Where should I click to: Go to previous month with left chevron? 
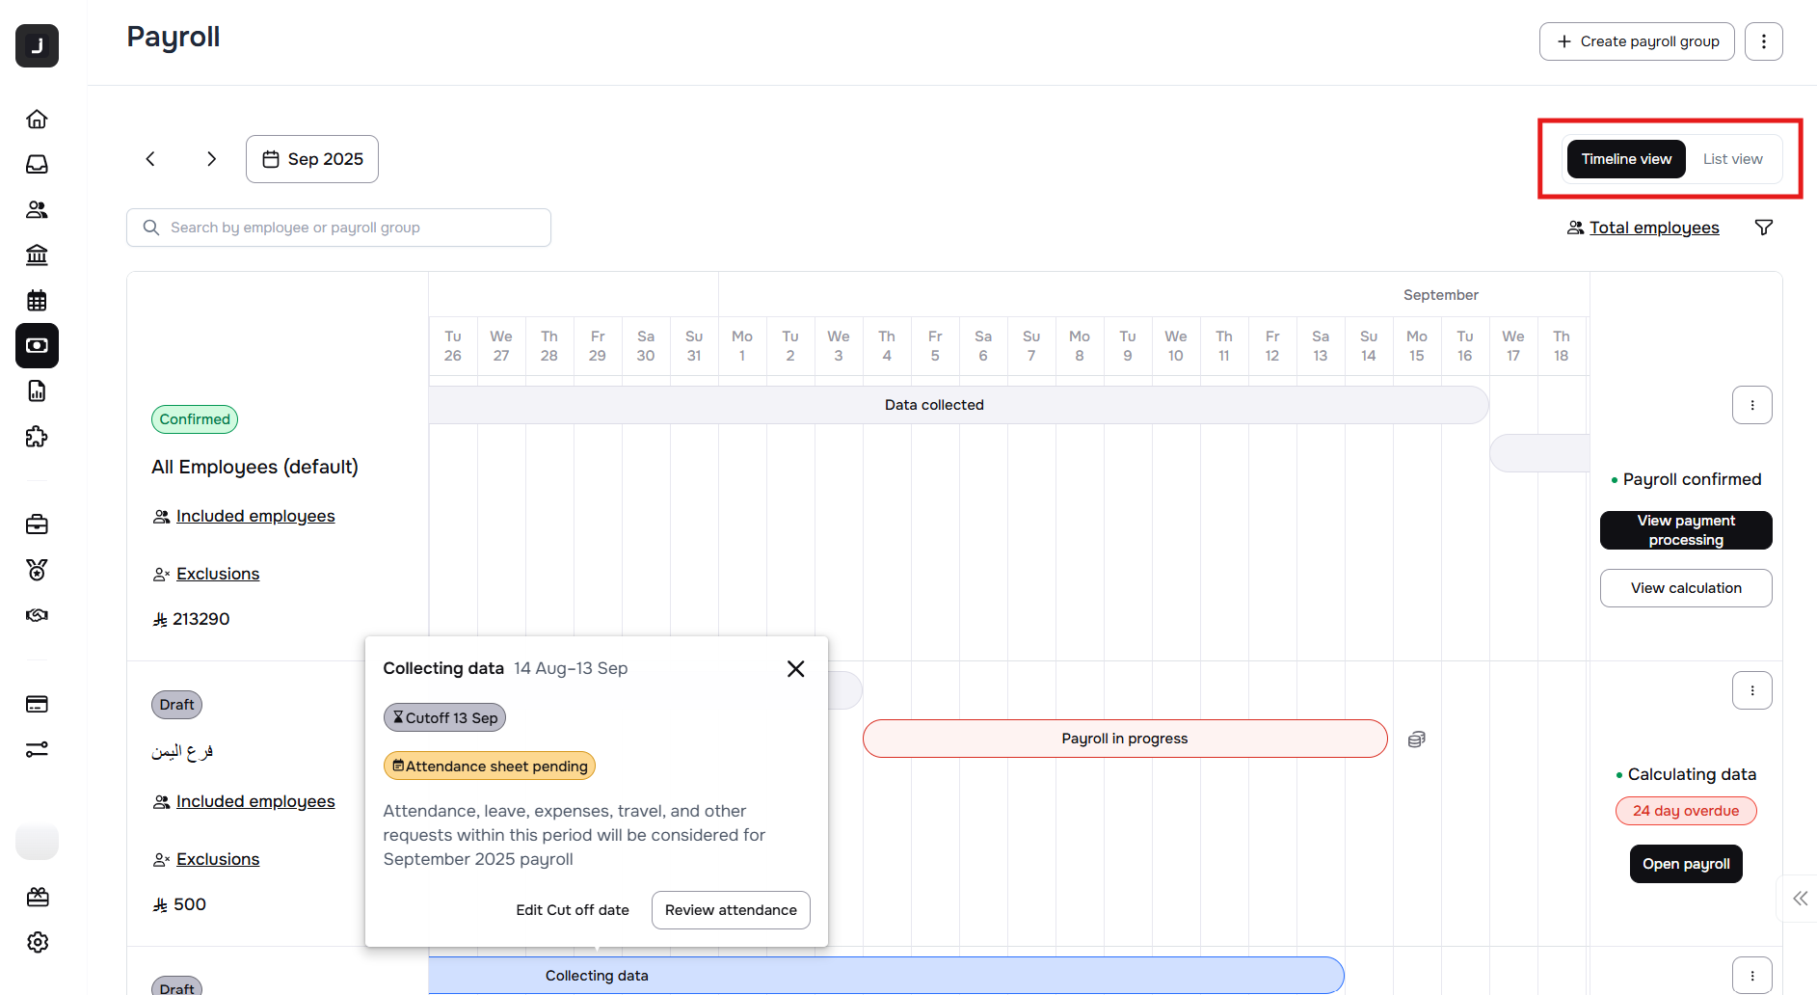[x=150, y=159]
